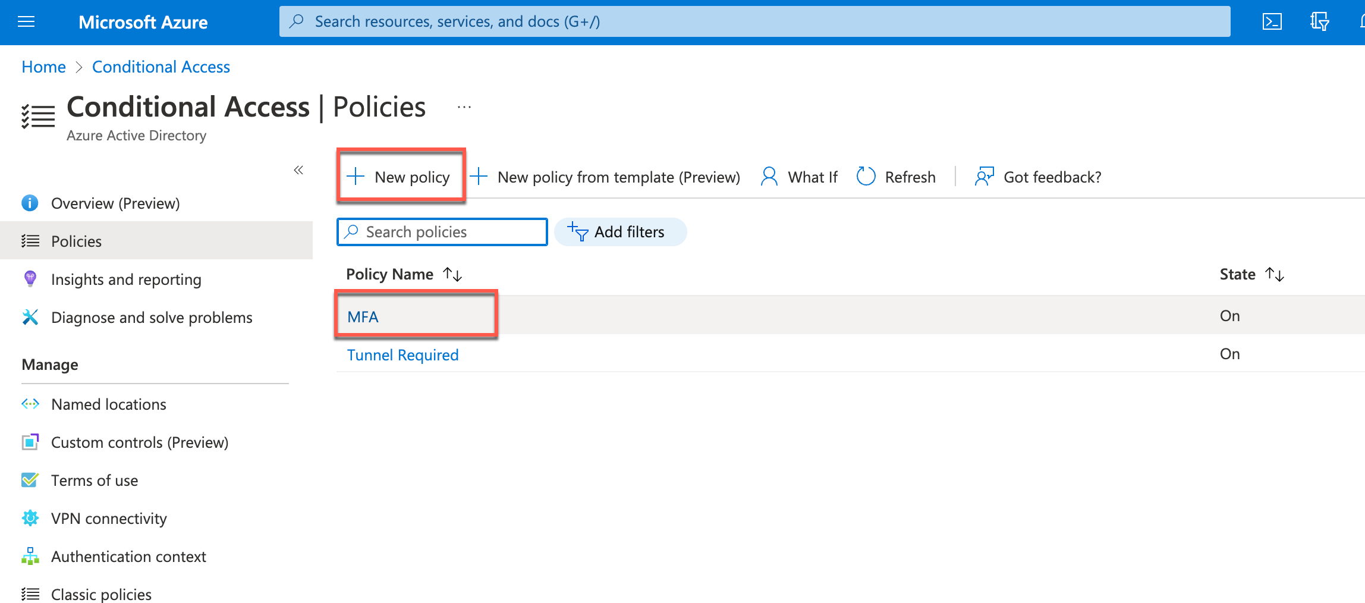Screen dimensions: 1365x603
Task: Select the Named locations globe icon
Action: pos(30,404)
